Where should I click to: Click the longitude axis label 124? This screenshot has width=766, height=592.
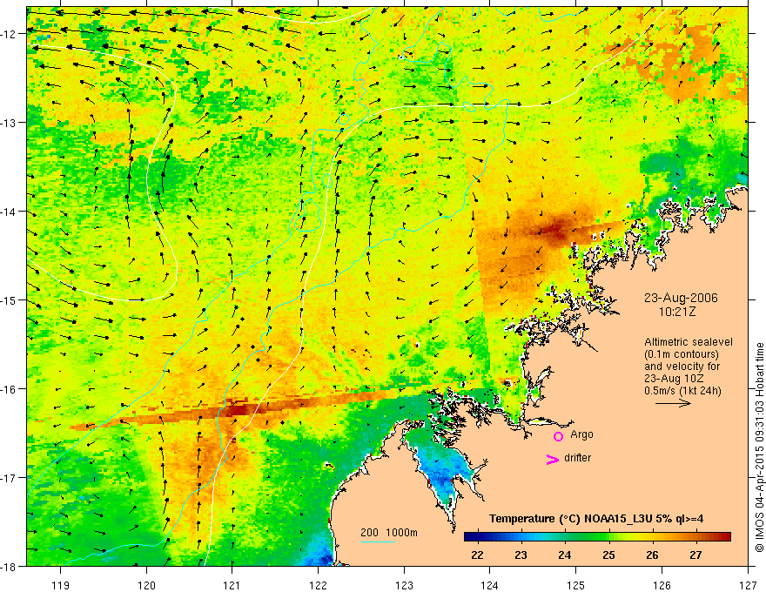pyautogui.click(x=490, y=585)
